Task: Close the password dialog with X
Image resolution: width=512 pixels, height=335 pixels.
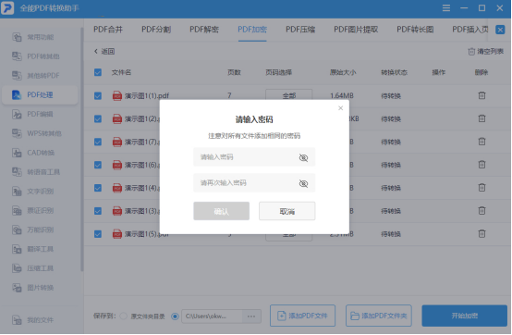Action: point(341,108)
